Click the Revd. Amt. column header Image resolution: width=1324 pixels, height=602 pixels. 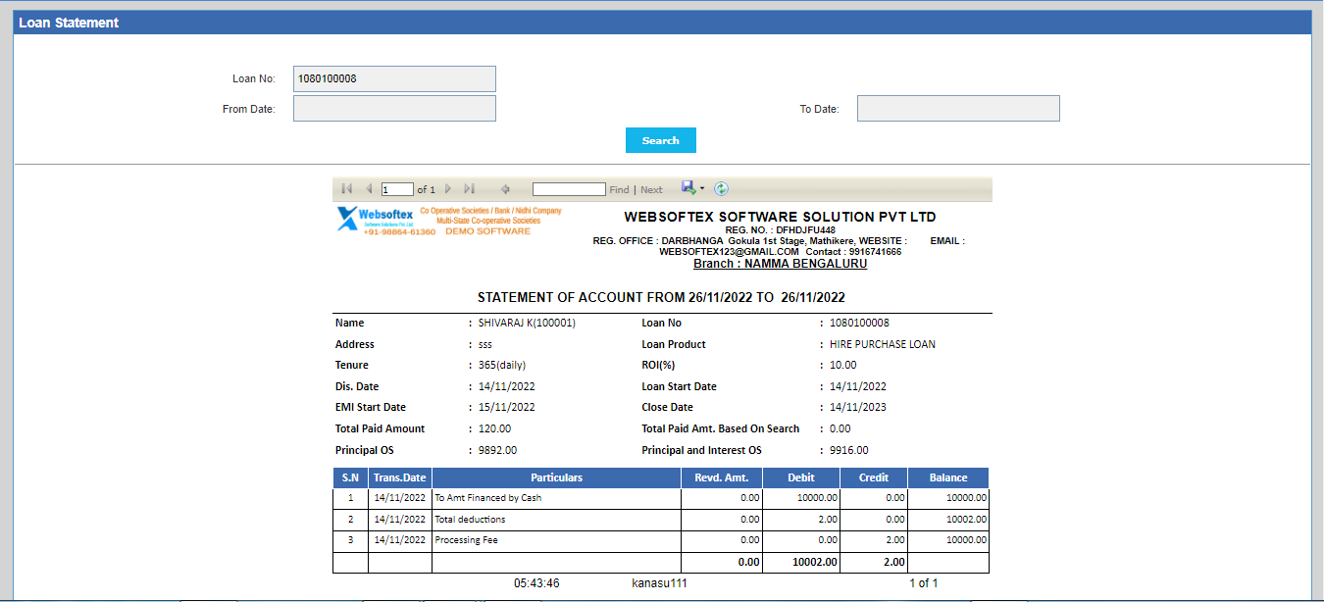point(722,477)
